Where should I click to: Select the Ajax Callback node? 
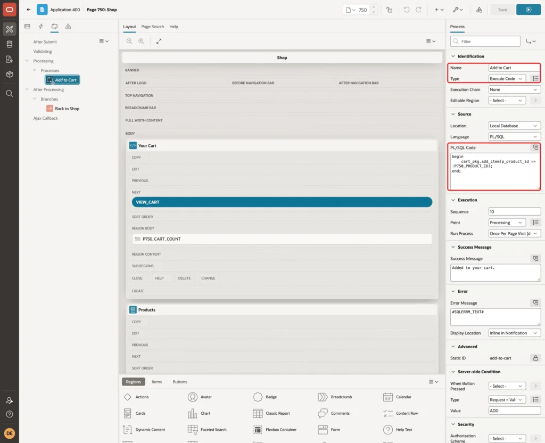tap(46, 118)
